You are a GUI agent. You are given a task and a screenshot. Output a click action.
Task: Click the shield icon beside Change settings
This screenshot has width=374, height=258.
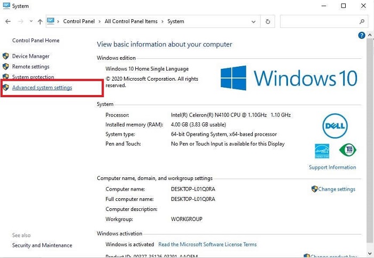tap(315, 189)
